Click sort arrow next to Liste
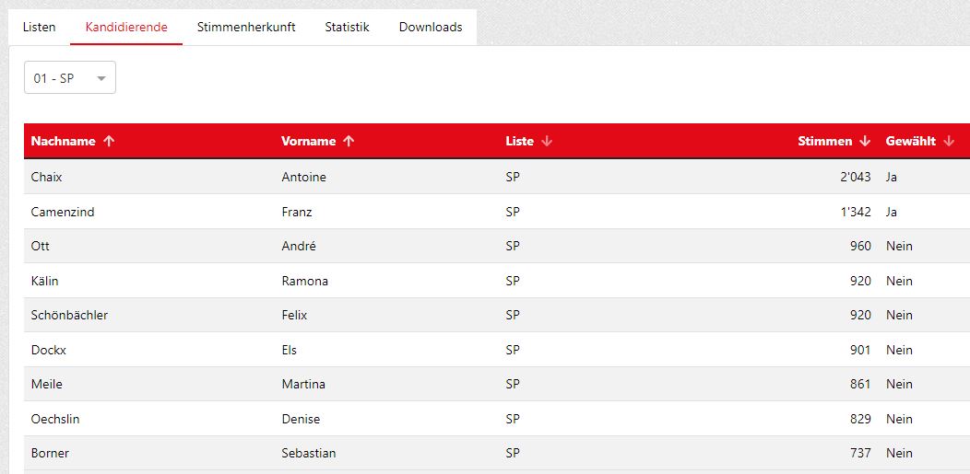The image size is (970, 474). click(546, 142)
